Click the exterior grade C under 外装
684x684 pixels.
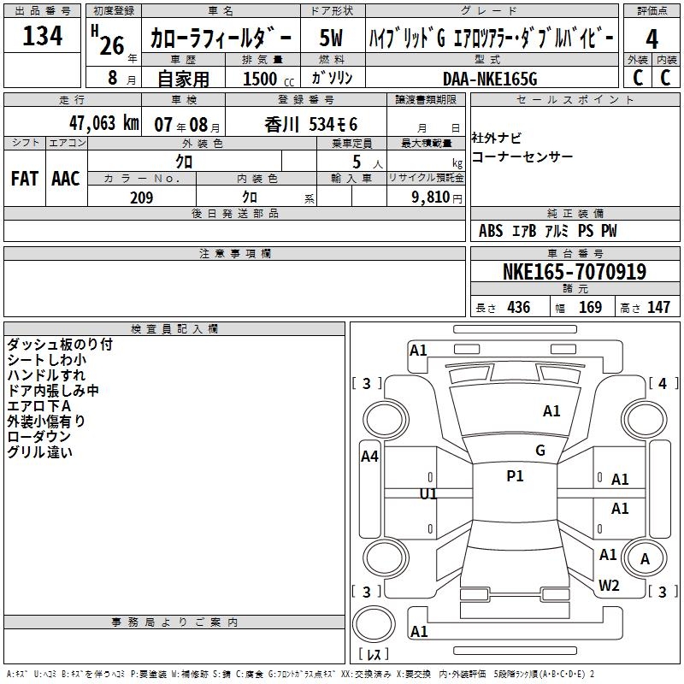(x=638, y=78)
